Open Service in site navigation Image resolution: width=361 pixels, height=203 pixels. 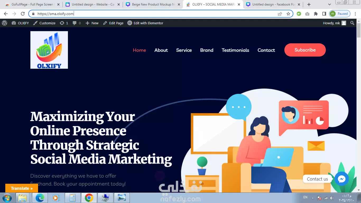[x=184, y=50]
